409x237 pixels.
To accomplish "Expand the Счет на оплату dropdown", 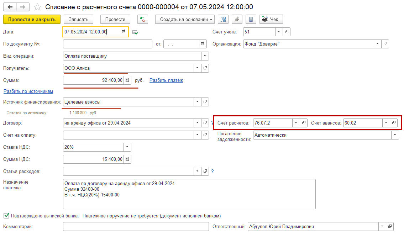I will pos(198,135).
